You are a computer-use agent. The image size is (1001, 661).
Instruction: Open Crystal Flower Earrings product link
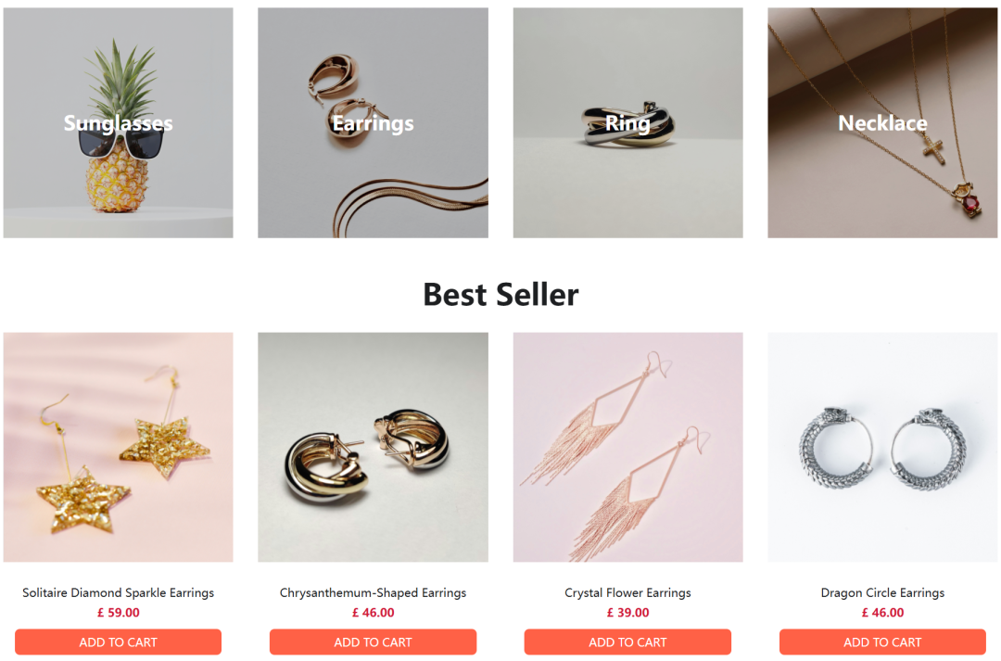[627, 592]
